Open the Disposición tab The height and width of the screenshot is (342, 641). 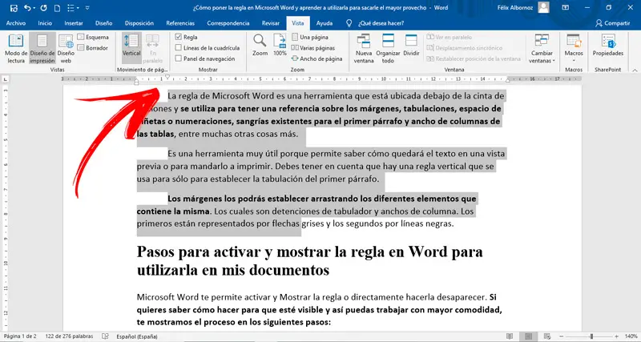[x=139, y=23]
